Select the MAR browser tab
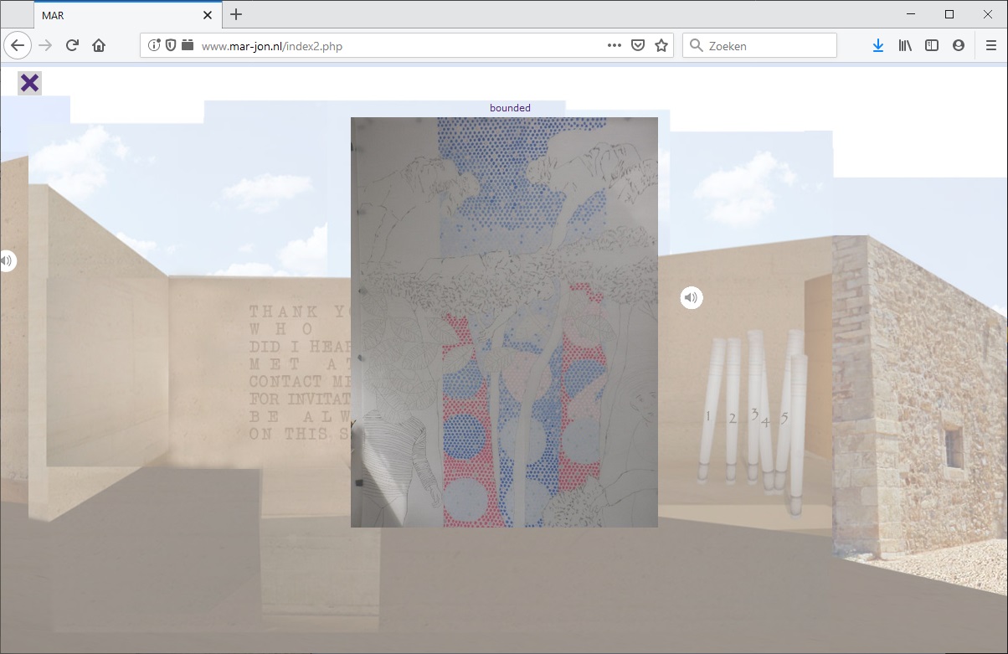Viewport: 1008px width, 654px height. click(x=117, y=15)
